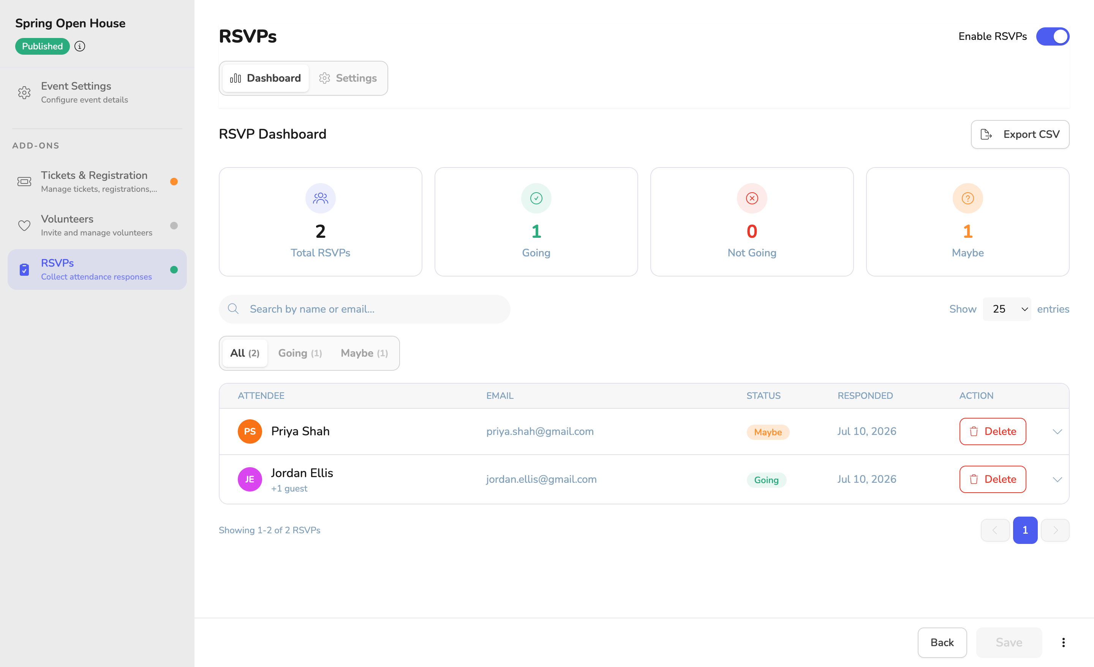
Task: Open RSVPs add-on in sidebar
Action: pyautogui.click(x=97, y=270)
